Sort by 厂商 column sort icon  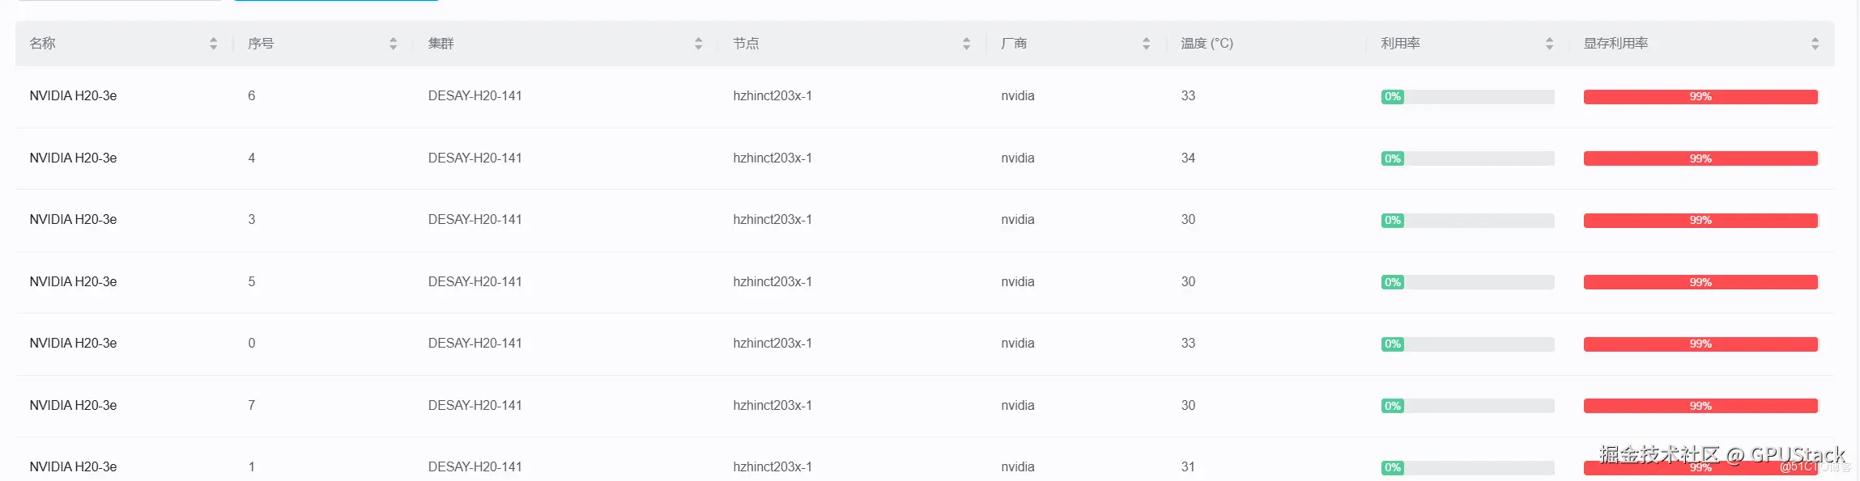click(1146, 44)
